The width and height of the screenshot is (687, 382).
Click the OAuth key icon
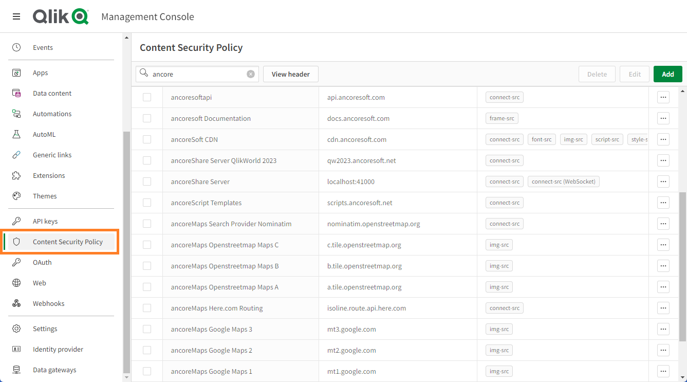point(16,262)
